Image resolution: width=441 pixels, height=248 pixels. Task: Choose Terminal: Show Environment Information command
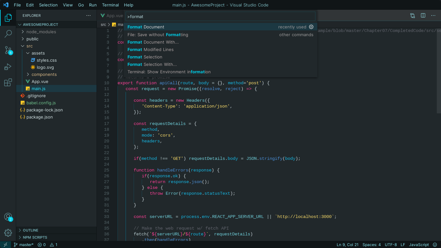point(221,72)
